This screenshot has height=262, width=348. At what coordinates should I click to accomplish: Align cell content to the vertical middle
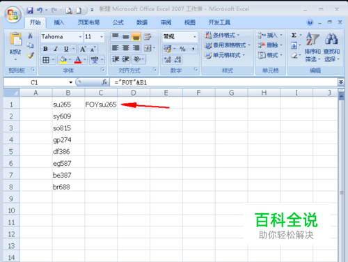[x=125, y=36]
